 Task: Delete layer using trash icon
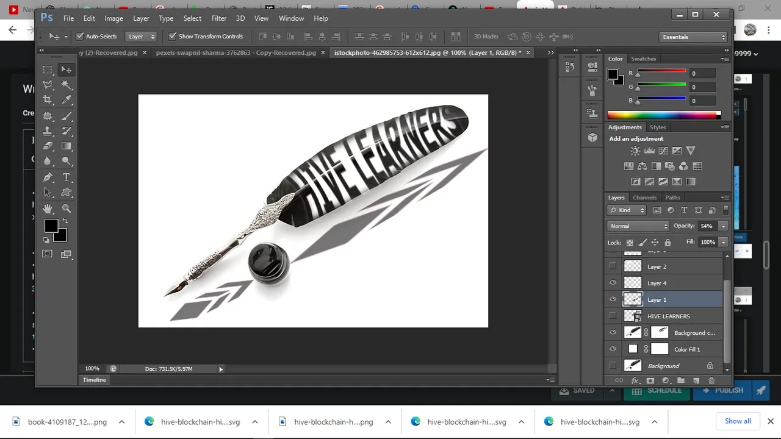tap(711, 380)
